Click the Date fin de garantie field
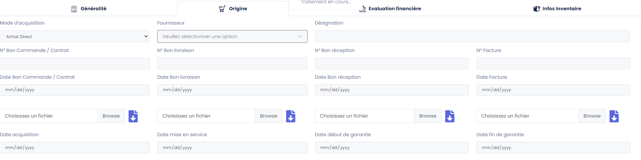 coord(553,148)
